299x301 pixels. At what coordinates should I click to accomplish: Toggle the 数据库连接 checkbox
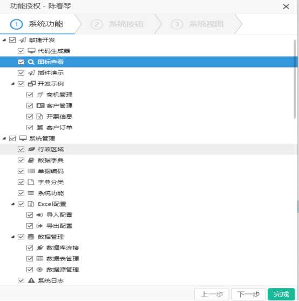point(30,248)
